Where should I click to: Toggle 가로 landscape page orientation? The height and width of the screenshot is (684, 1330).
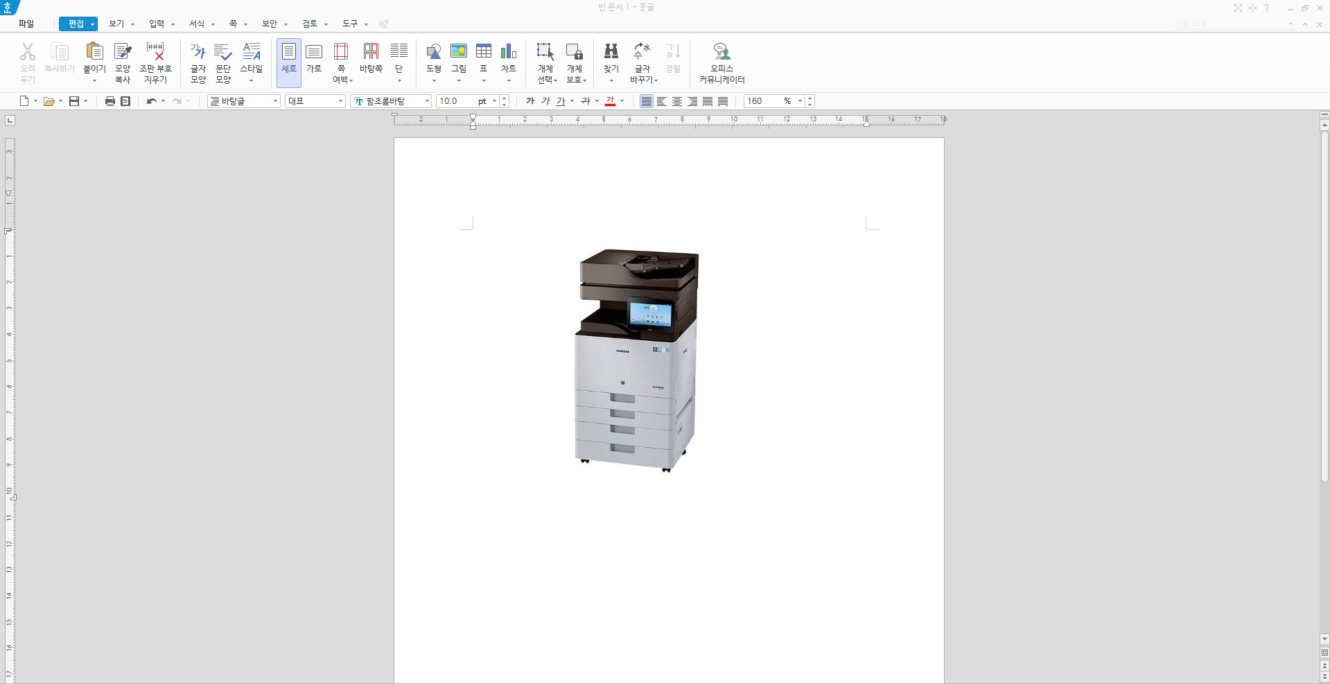(x=314, y=62)
